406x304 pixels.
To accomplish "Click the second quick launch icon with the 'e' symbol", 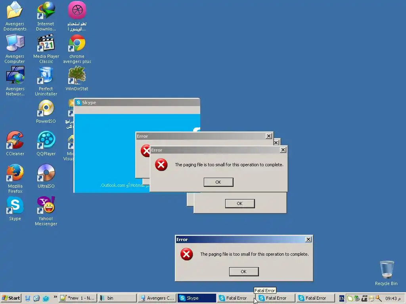I will [36, 298].
